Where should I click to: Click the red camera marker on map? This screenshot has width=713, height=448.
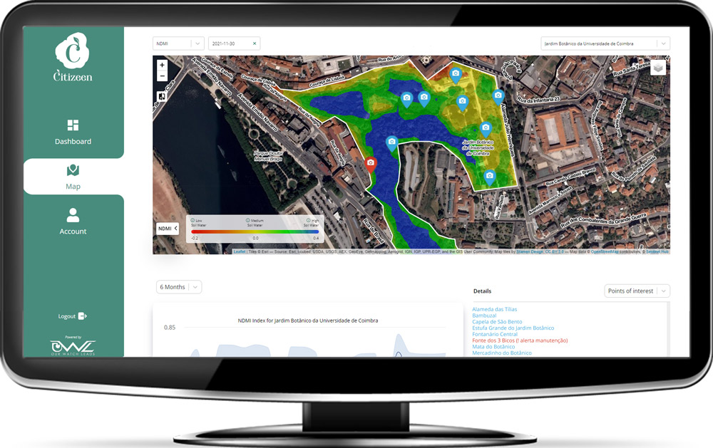click(370, 164)
